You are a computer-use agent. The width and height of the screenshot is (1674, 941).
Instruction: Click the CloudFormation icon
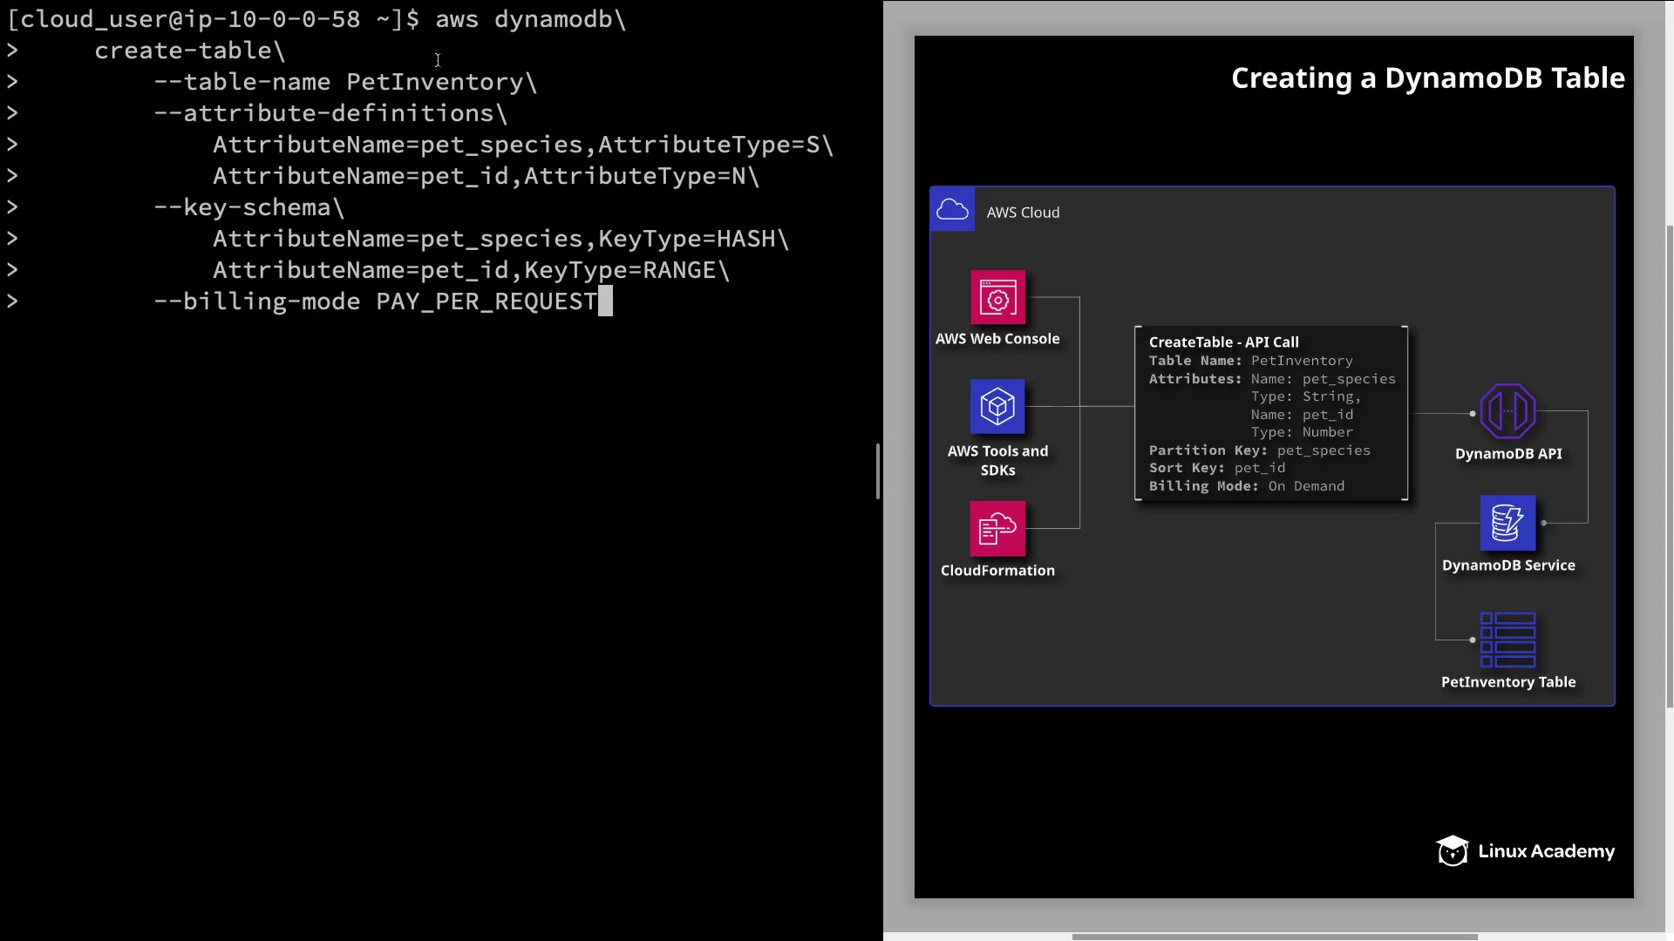coord(997,528)
